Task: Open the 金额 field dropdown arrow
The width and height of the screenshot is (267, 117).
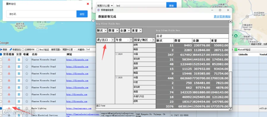Action: (x=129, y=31)
